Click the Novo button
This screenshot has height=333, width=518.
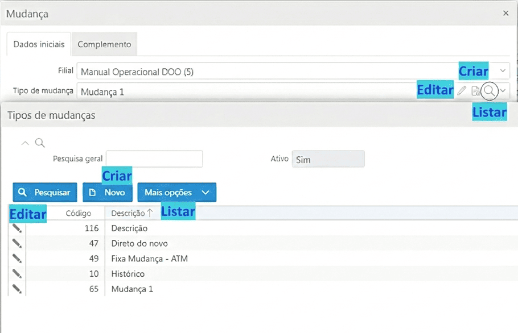point(108,193)
